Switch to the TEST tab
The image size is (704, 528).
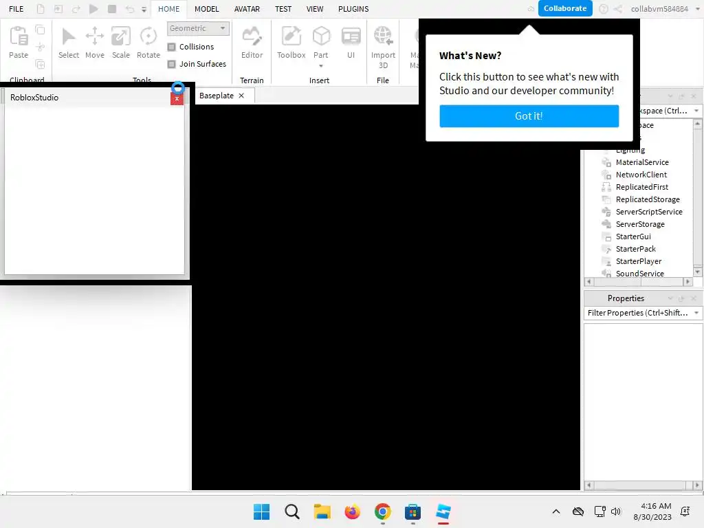coord(283,9)
